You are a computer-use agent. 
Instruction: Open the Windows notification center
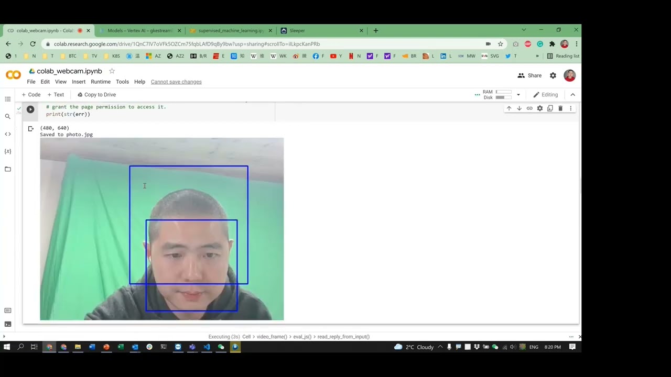click(572, 347)
